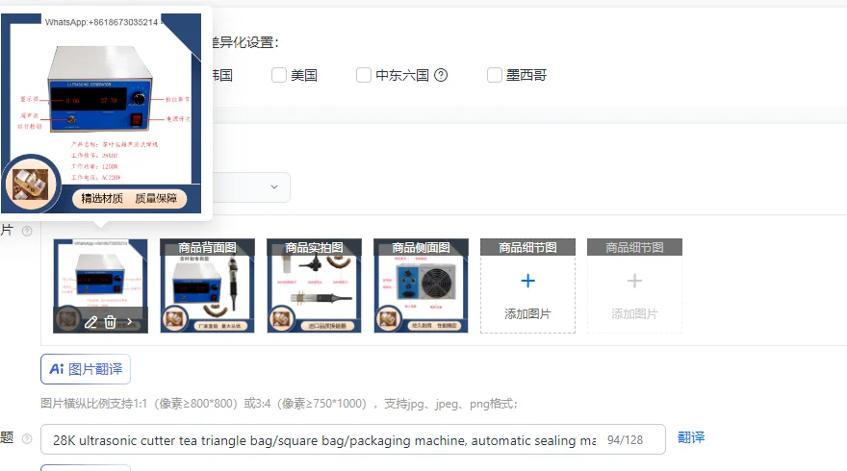This screenshot has width=847, height=471.
Task: Select the 商品实拍图 thumbnail
Action: point(315,285)
